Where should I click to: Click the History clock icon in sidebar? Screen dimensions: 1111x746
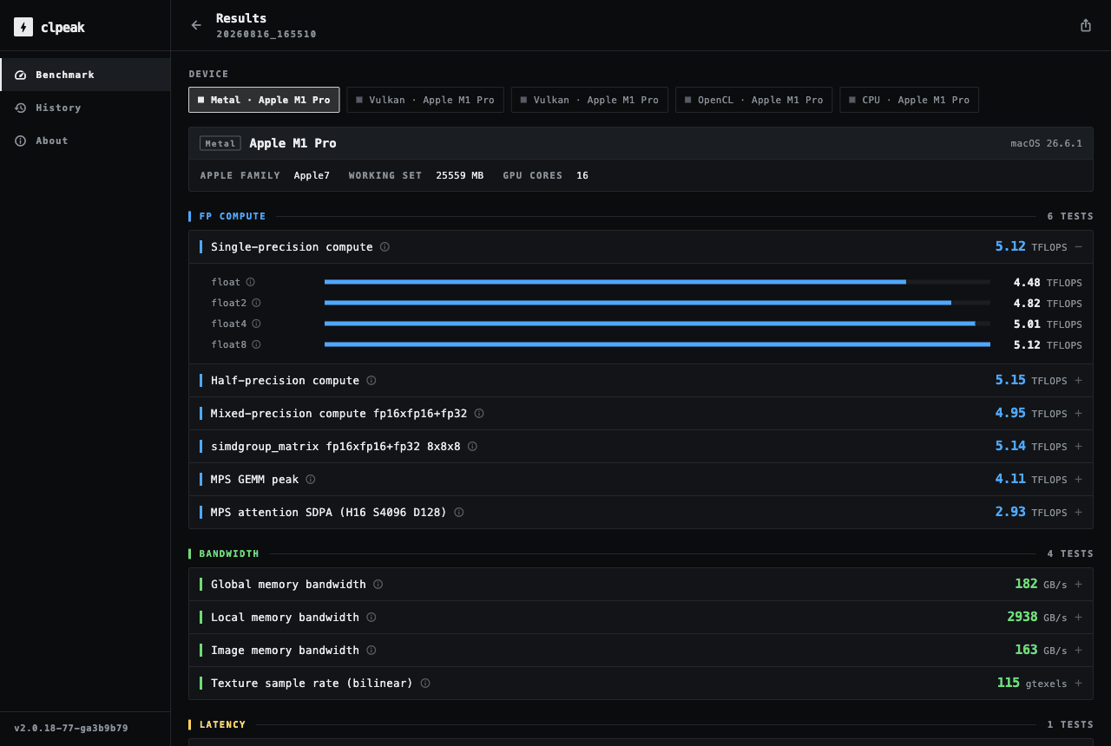pos(21,108)
